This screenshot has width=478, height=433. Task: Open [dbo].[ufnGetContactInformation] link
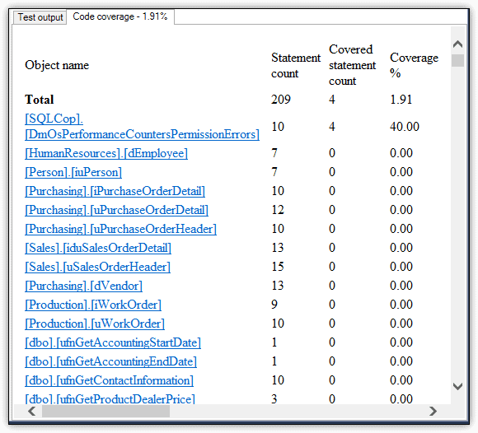coord(109,380)
